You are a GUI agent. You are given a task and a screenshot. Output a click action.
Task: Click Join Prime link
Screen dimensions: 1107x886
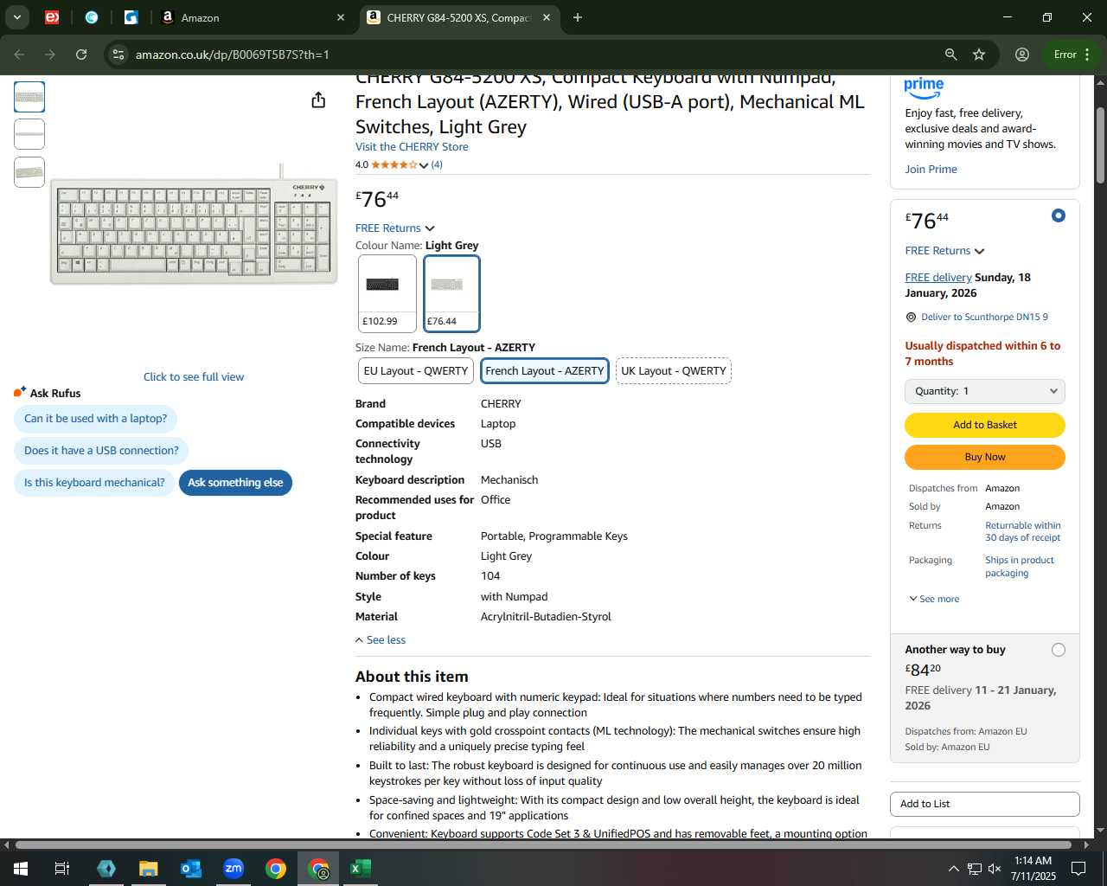pyautogui.click(x=931, y=170)
